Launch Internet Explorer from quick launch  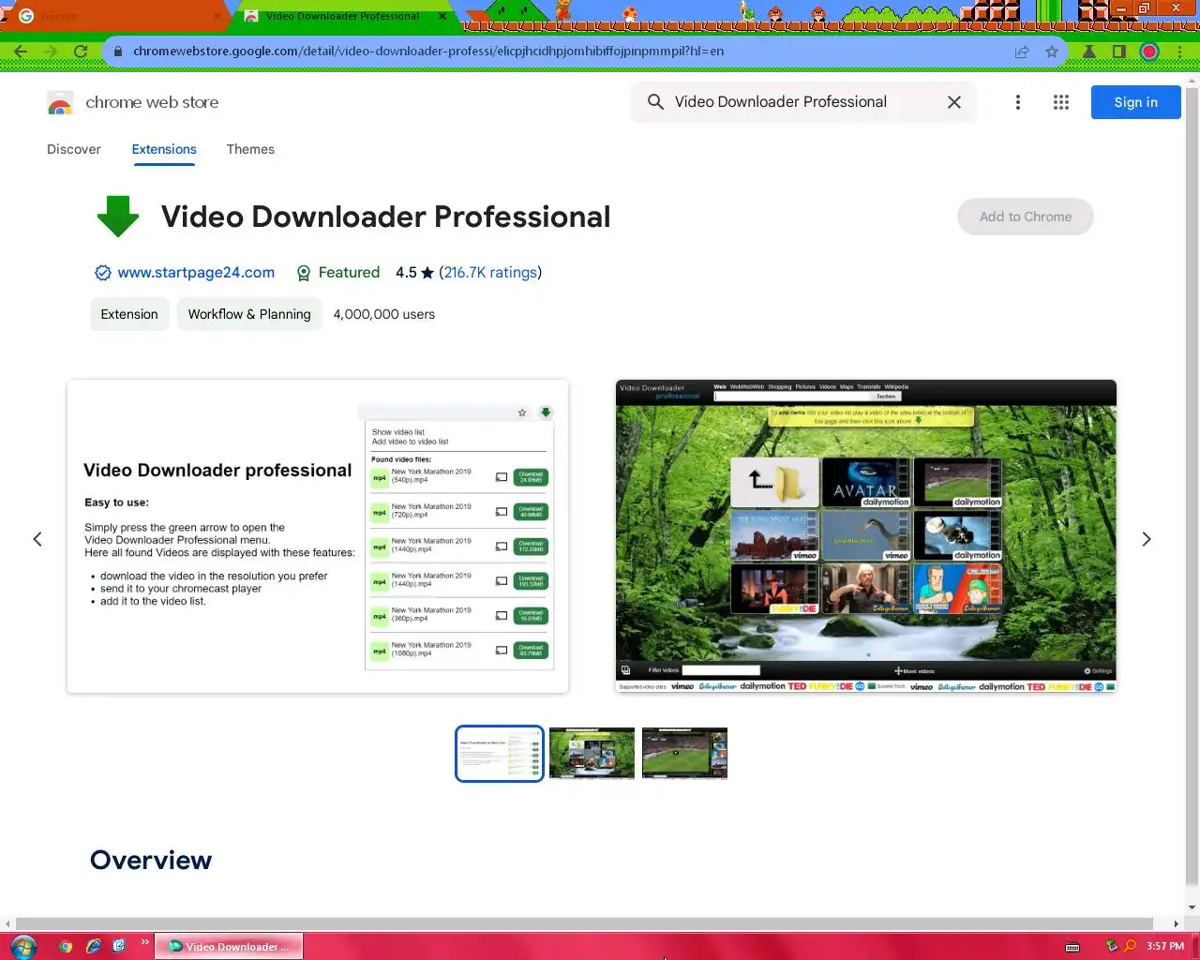(x=93, y=946)
